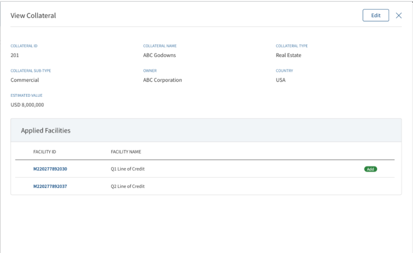Click the green Add badge
Screen dimensions: 413x253
(371, 169)
